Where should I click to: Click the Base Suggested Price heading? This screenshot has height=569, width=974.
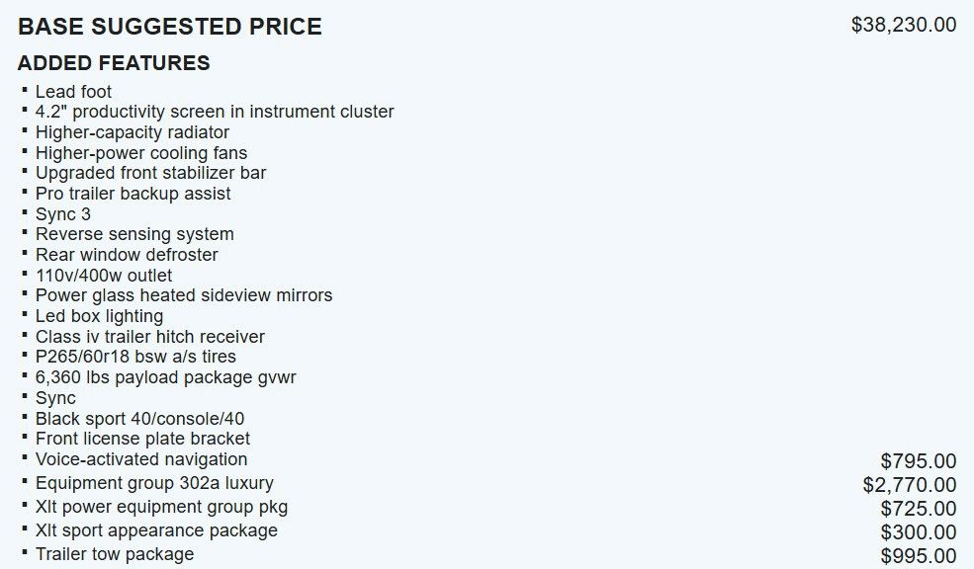tap(170, 27)
